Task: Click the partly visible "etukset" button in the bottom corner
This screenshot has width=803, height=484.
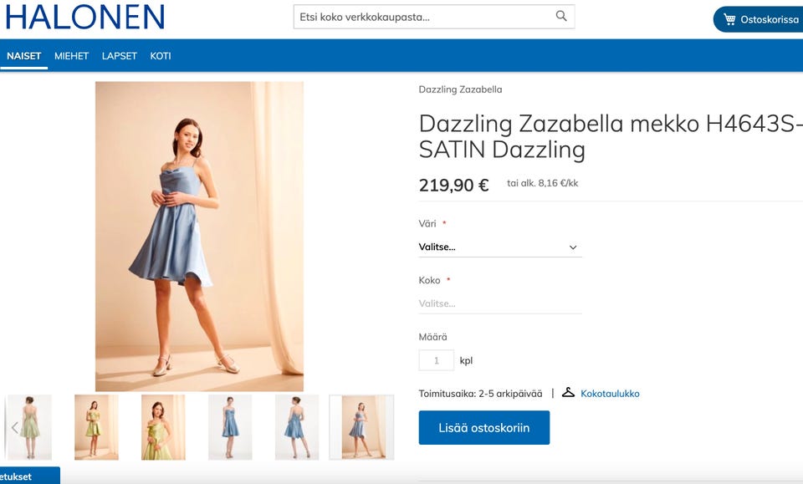Action: [30, 476]
